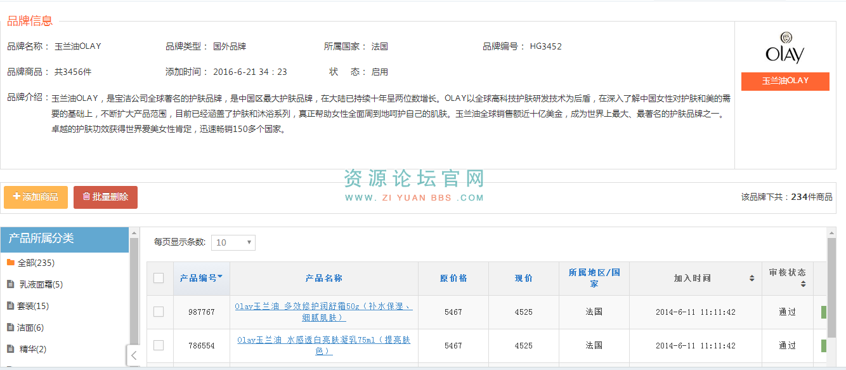Click brand status value 启用
The image size is (846, 370).
380,72
